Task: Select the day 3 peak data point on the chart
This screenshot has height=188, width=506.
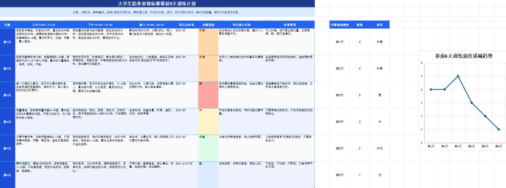Action: 458,76
